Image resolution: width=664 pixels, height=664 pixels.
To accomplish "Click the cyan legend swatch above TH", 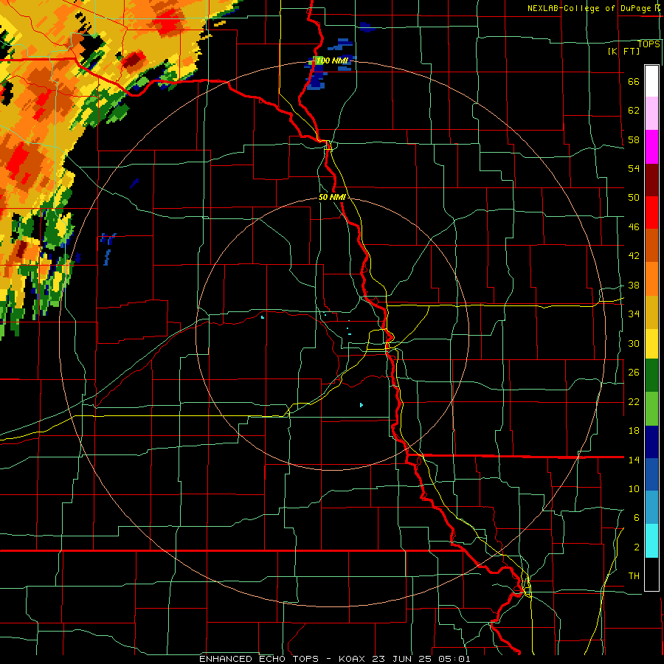I will pyautogui.click(x=651, y=542).
